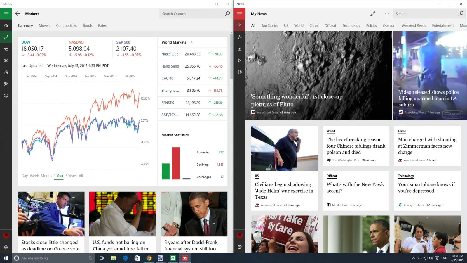
Task: Open Local news icon in News sidebar
Action: tap(239, 49)
